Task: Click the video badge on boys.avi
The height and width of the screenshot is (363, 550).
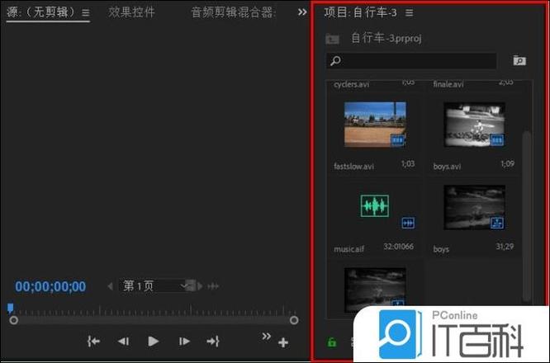Action: [x=496, y=140]
